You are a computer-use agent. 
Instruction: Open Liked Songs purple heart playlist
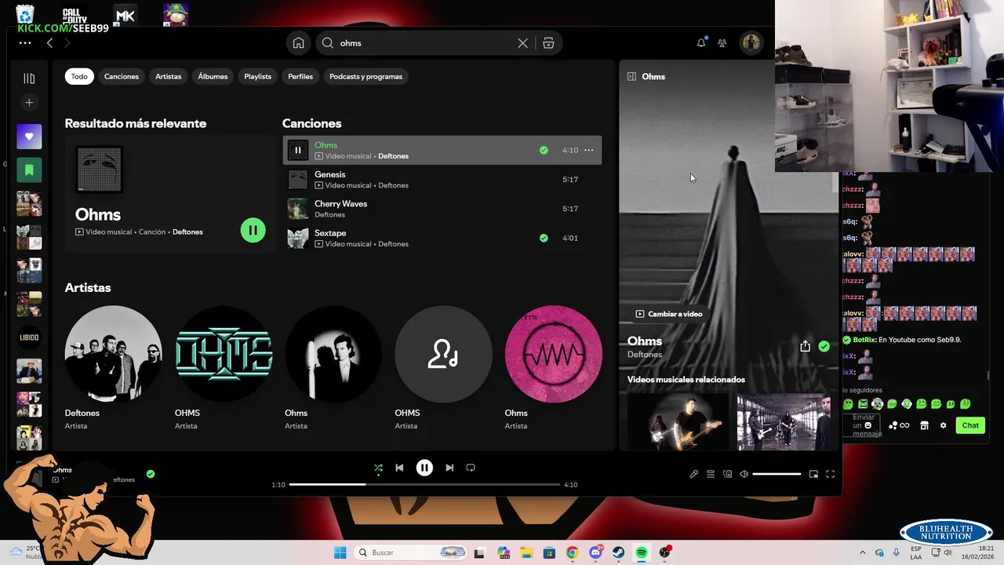29,137
